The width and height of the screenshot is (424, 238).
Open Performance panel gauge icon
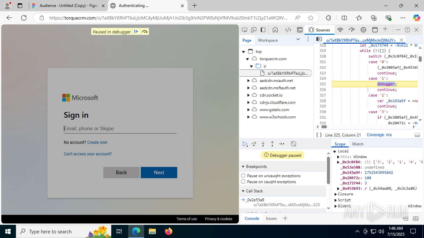352,30
